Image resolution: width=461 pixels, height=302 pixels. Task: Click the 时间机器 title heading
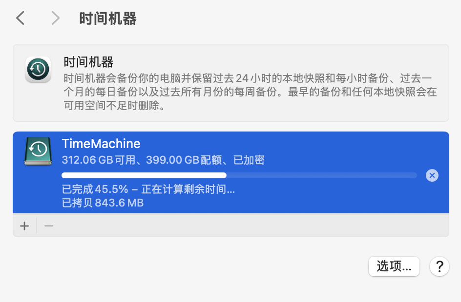click(106, 18)
